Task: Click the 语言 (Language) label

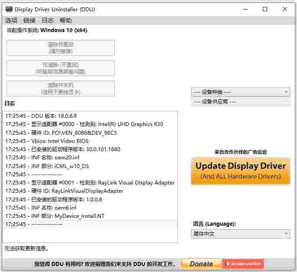Action: click(x=214, y=224)
